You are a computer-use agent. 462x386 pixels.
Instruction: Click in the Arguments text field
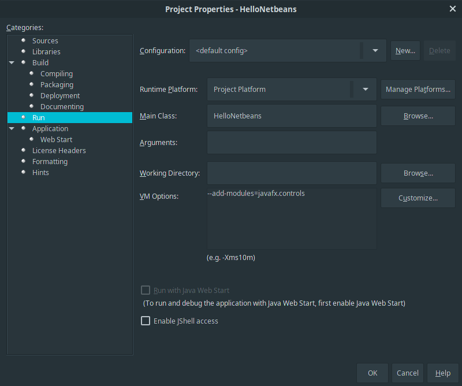click(x=292, y=143)
